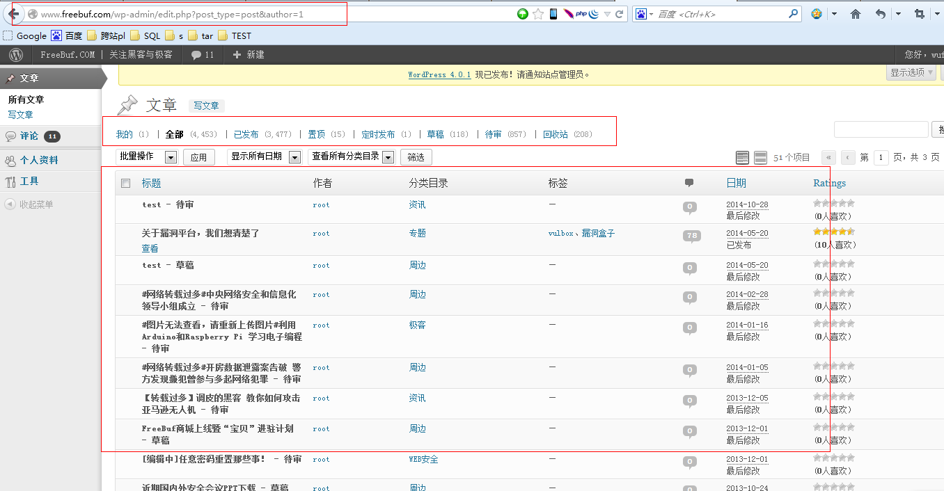Image resolution: width=944 pixels, height=491 pixels.
Task: Open the 78 comments bubble for 关于漏洞平台 post
Action: [x=692, y=236]
